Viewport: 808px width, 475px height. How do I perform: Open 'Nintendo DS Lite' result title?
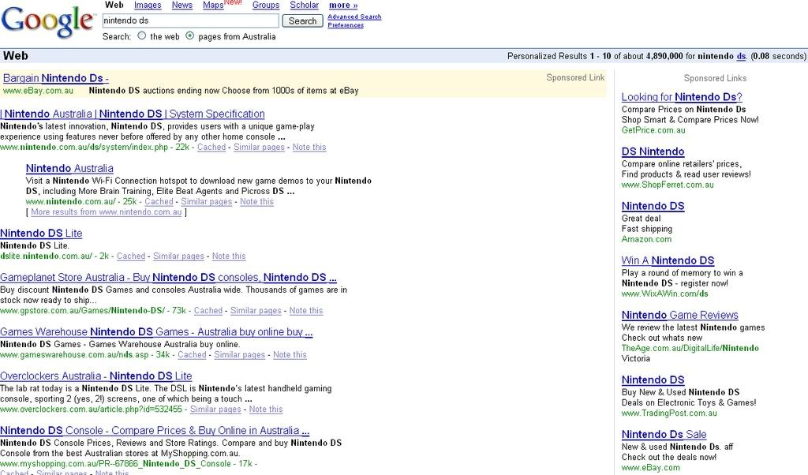pos(41,234)
